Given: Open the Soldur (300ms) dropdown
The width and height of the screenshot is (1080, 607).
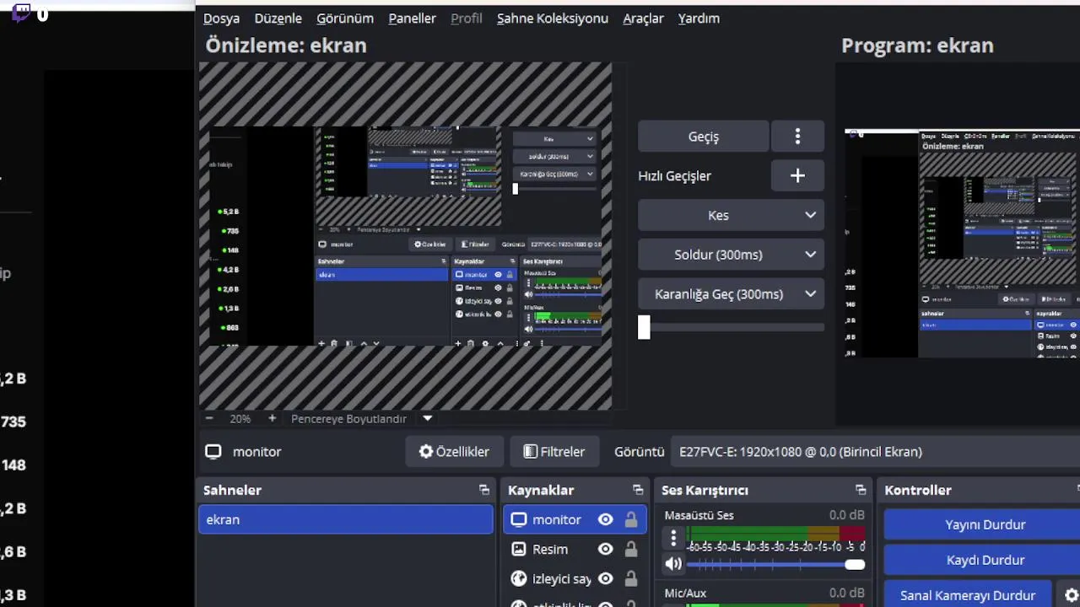Looking at the screenshot, I should pyautogui.click(x=731, y=255).
